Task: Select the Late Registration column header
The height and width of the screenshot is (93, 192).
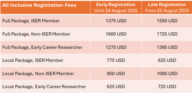Action: click(x=167, y=7)
